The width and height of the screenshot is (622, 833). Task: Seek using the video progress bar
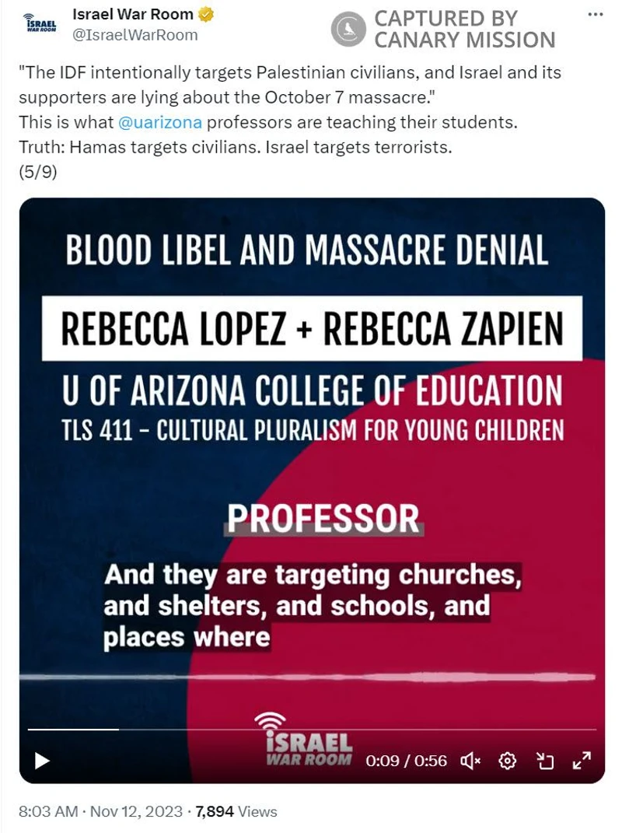311,730
